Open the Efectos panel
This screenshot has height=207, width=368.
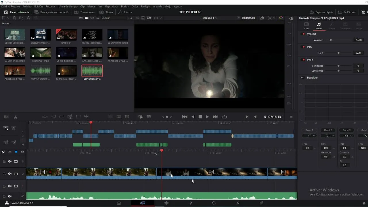pos(125,12)
